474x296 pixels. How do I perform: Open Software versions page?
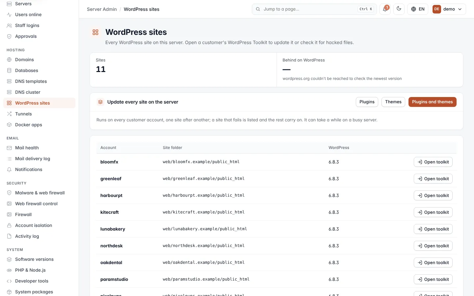(39, 259)
